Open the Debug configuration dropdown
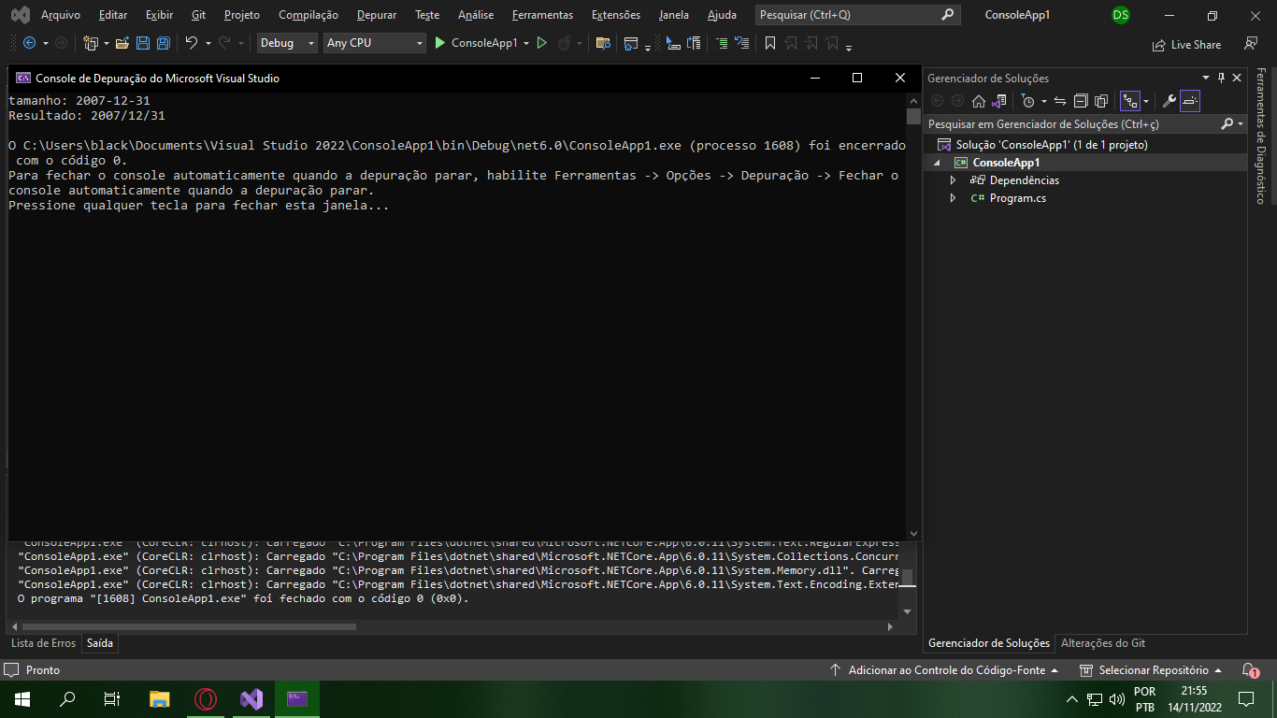Screen dimensions: 1277x718 (288, 43)
